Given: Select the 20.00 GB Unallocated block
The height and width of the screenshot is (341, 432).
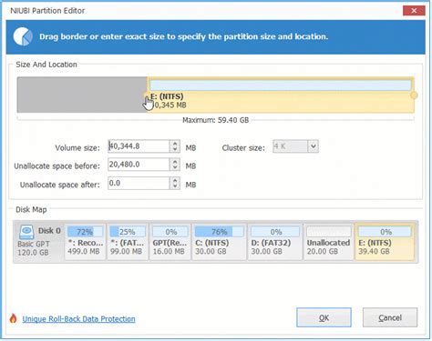Looking at the screenshot, I should pyautogui.click(x=328, y=242).
